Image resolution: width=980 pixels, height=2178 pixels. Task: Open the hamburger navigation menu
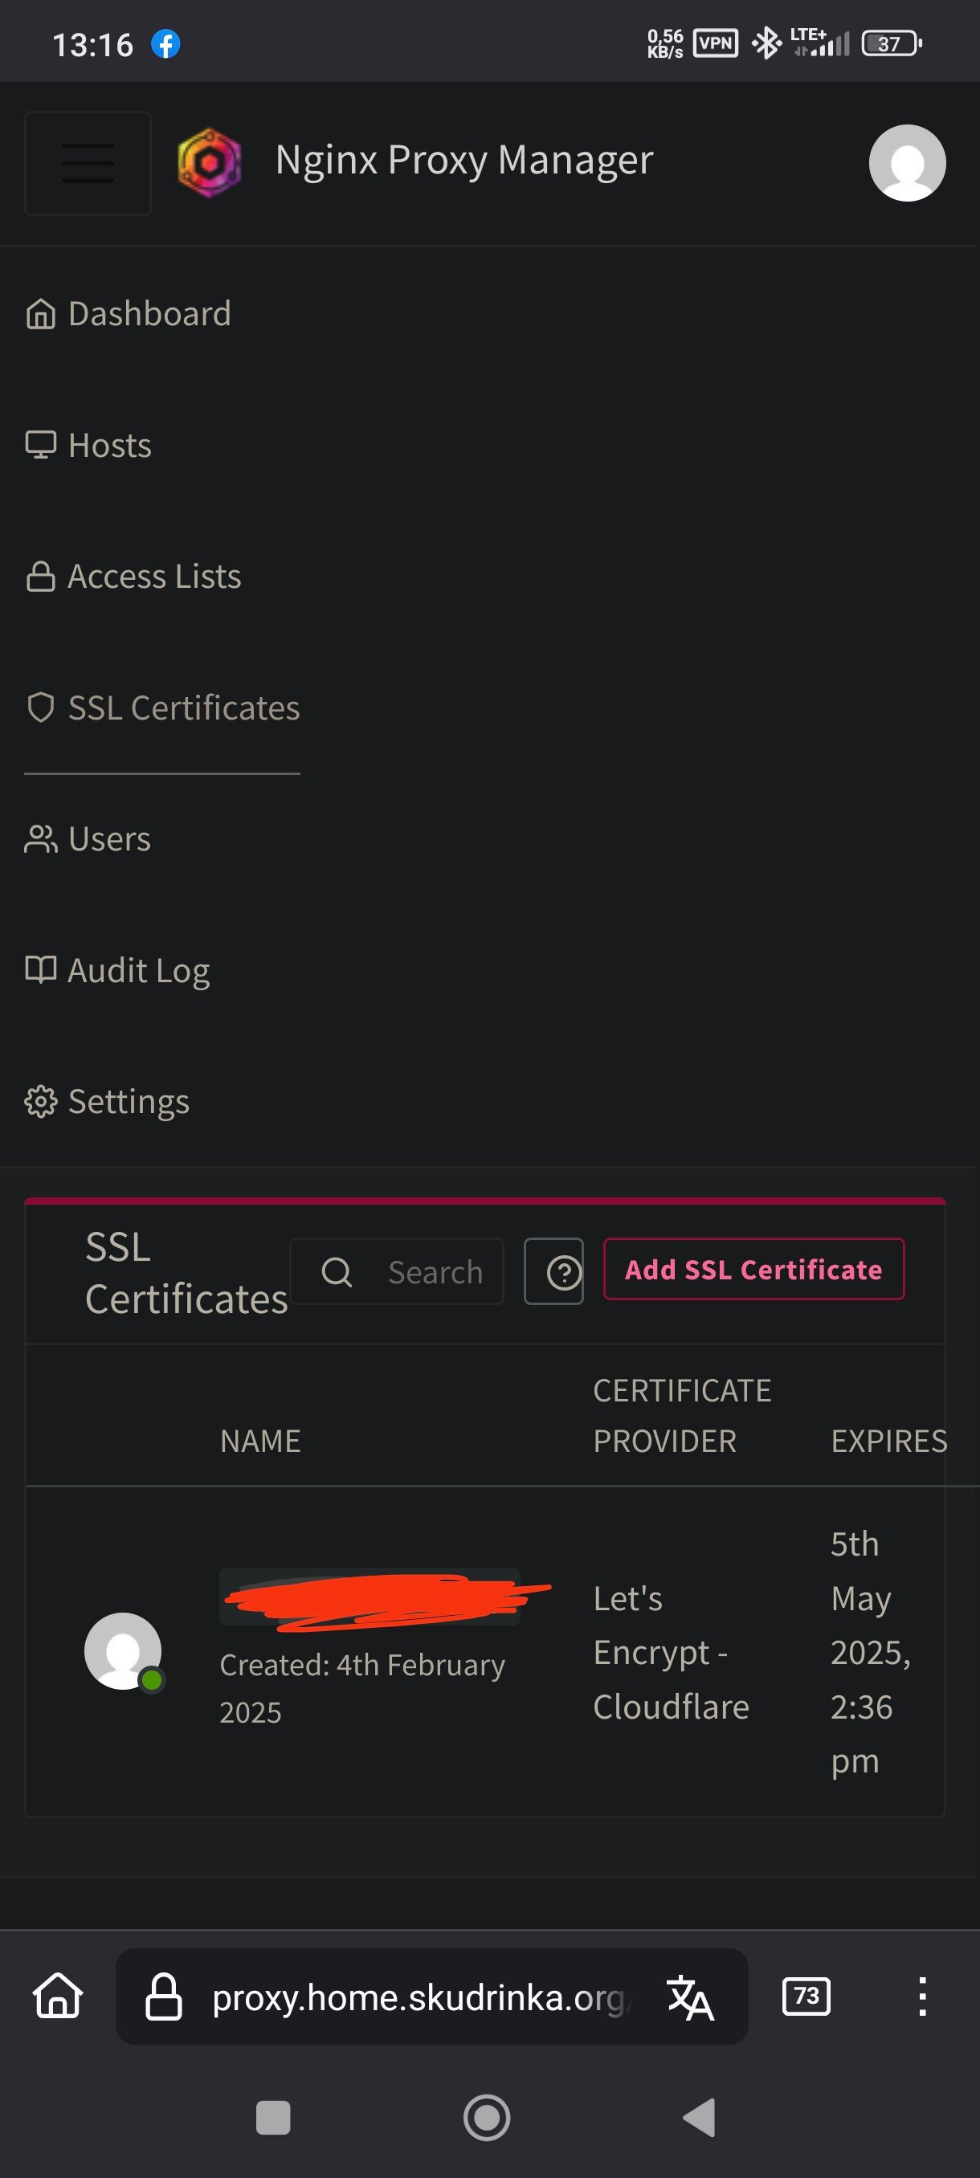87,163
